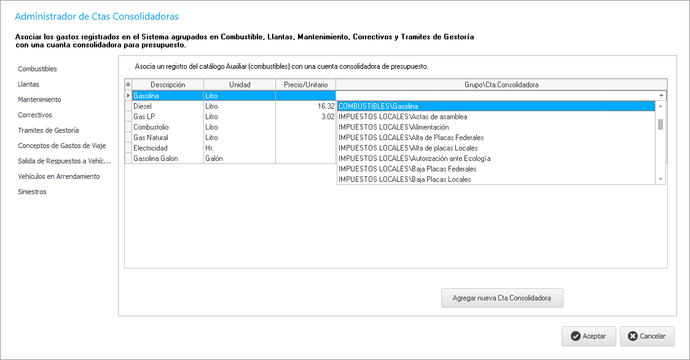Click the Cancelar button
The image size is (690, 360).
647,336
